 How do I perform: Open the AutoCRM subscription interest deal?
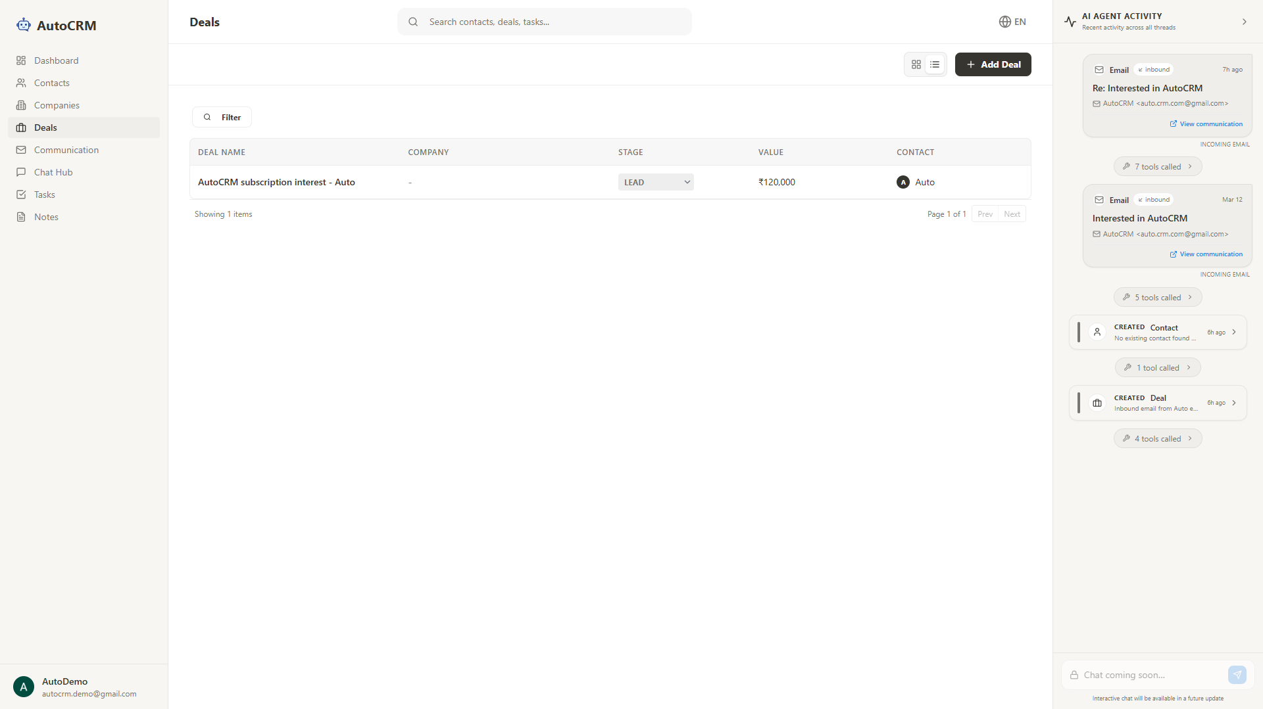click(x=276, y=182)
